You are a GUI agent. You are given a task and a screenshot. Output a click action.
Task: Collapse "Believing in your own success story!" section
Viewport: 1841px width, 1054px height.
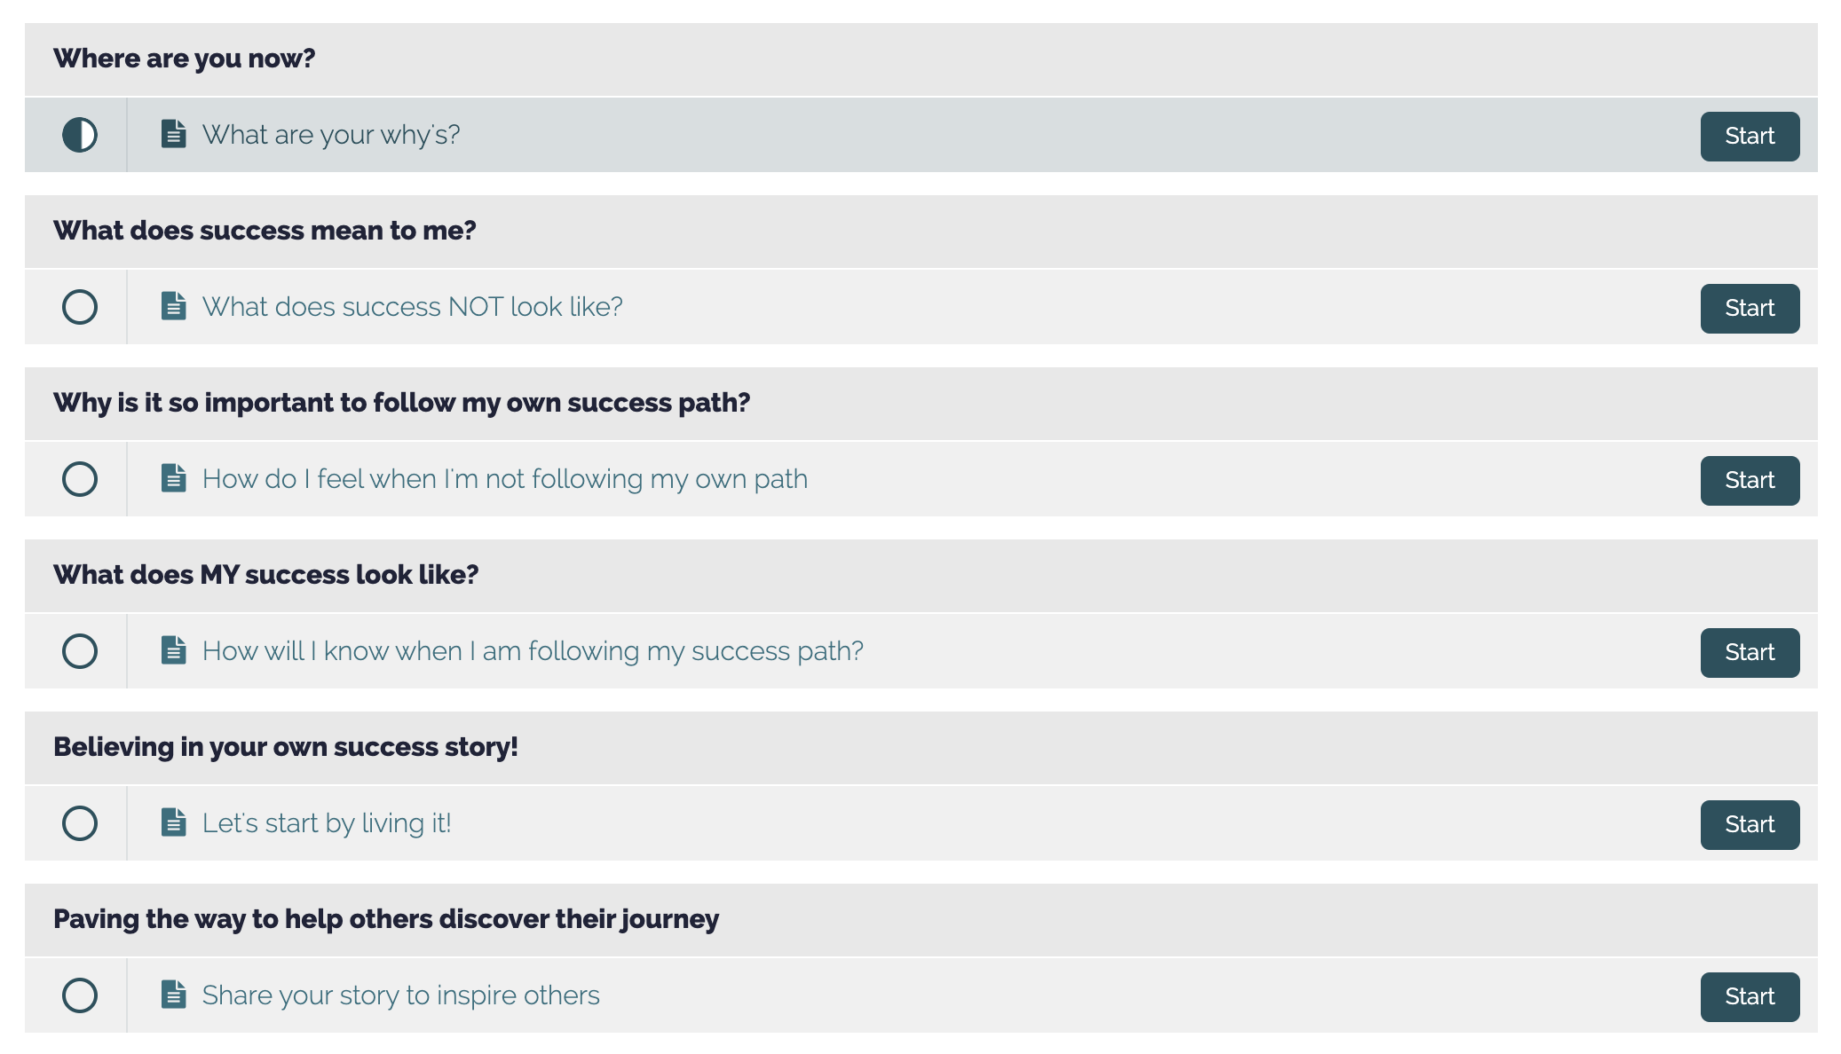tap(921, 748)
